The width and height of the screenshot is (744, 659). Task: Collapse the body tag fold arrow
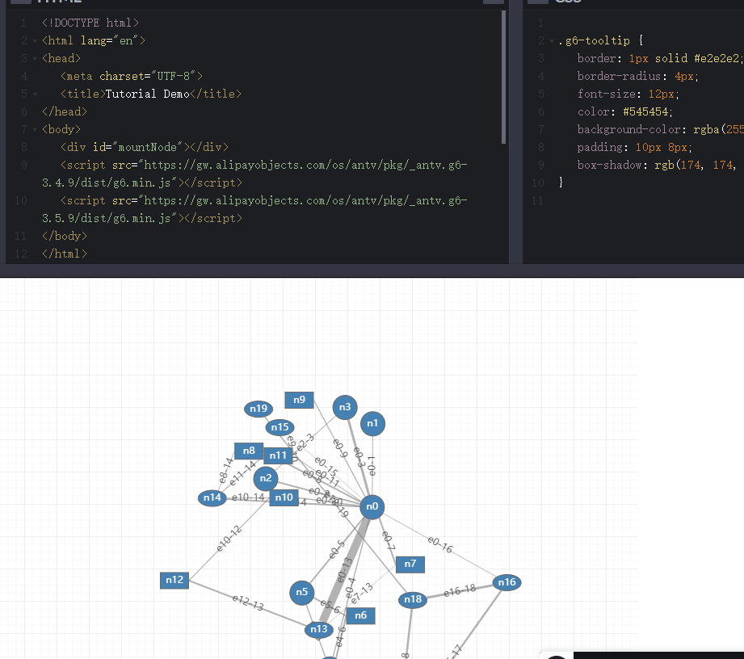point(35,130)
